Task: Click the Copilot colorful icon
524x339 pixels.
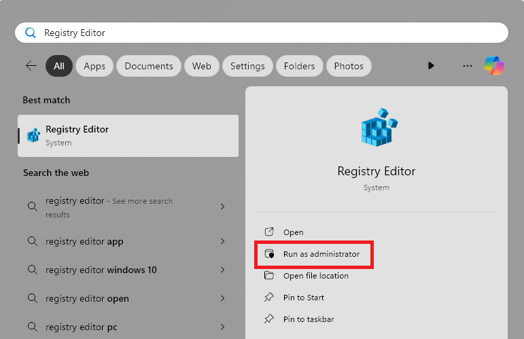Action: click(x=494, y=66)
